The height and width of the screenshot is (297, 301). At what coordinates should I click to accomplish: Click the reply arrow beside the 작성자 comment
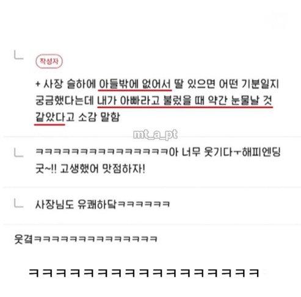19,55
